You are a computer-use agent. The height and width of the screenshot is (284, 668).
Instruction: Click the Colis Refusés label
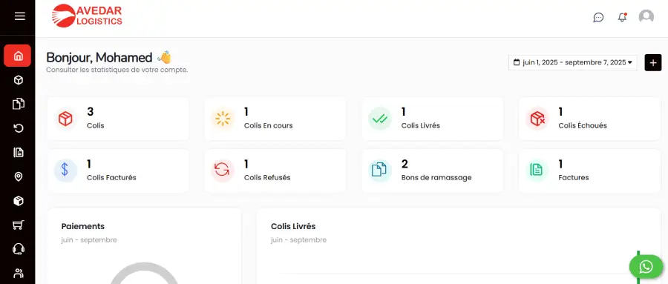point(267,177)
